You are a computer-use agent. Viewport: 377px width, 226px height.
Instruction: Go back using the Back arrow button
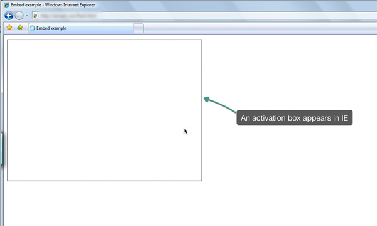9,16
